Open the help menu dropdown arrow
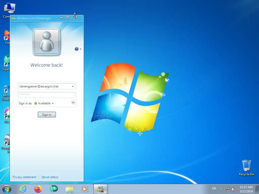 click(x=80, y=49)
